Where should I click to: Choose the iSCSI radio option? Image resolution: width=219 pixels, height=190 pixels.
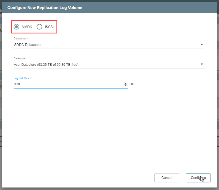click(x=39, y=27)
